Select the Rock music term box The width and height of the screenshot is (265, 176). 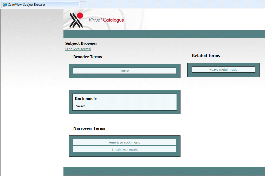(80, 106)
